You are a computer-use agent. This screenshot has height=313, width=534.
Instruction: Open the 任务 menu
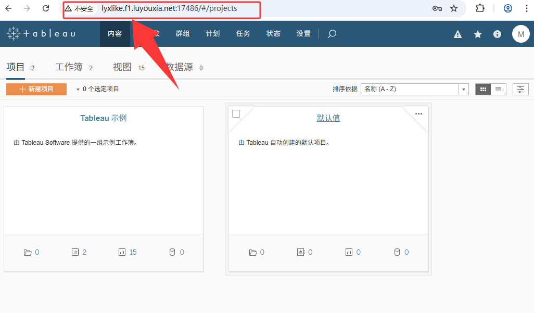point(243,33)
